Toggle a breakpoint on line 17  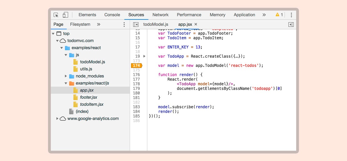pyautogui.click(x=137, y=47)
